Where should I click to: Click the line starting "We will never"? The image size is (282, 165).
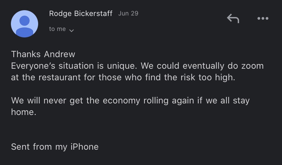pyautogui.click(x=130, y=101)
